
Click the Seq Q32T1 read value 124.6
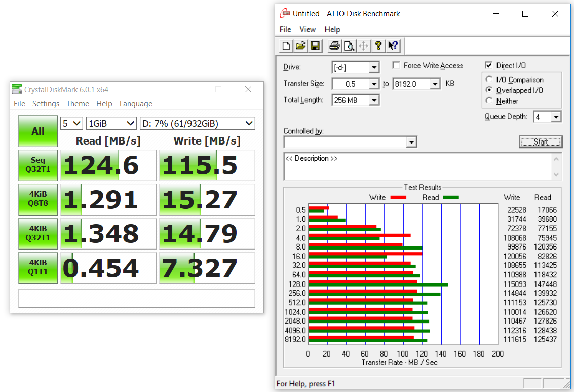pos(108,165)
